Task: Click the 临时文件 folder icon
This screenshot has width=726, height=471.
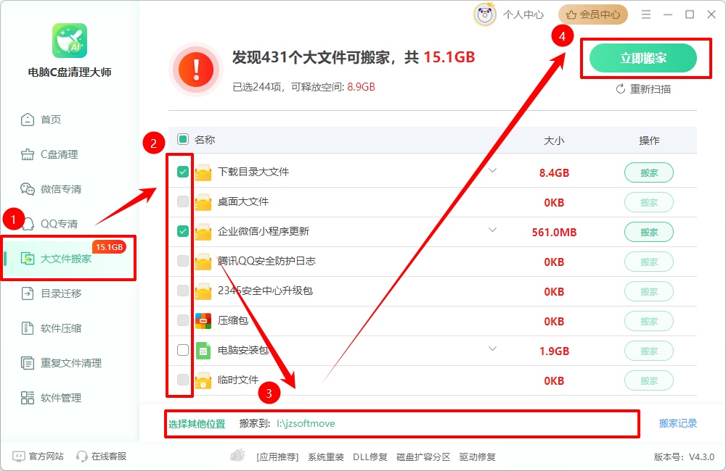Action: tap(203, 380)
